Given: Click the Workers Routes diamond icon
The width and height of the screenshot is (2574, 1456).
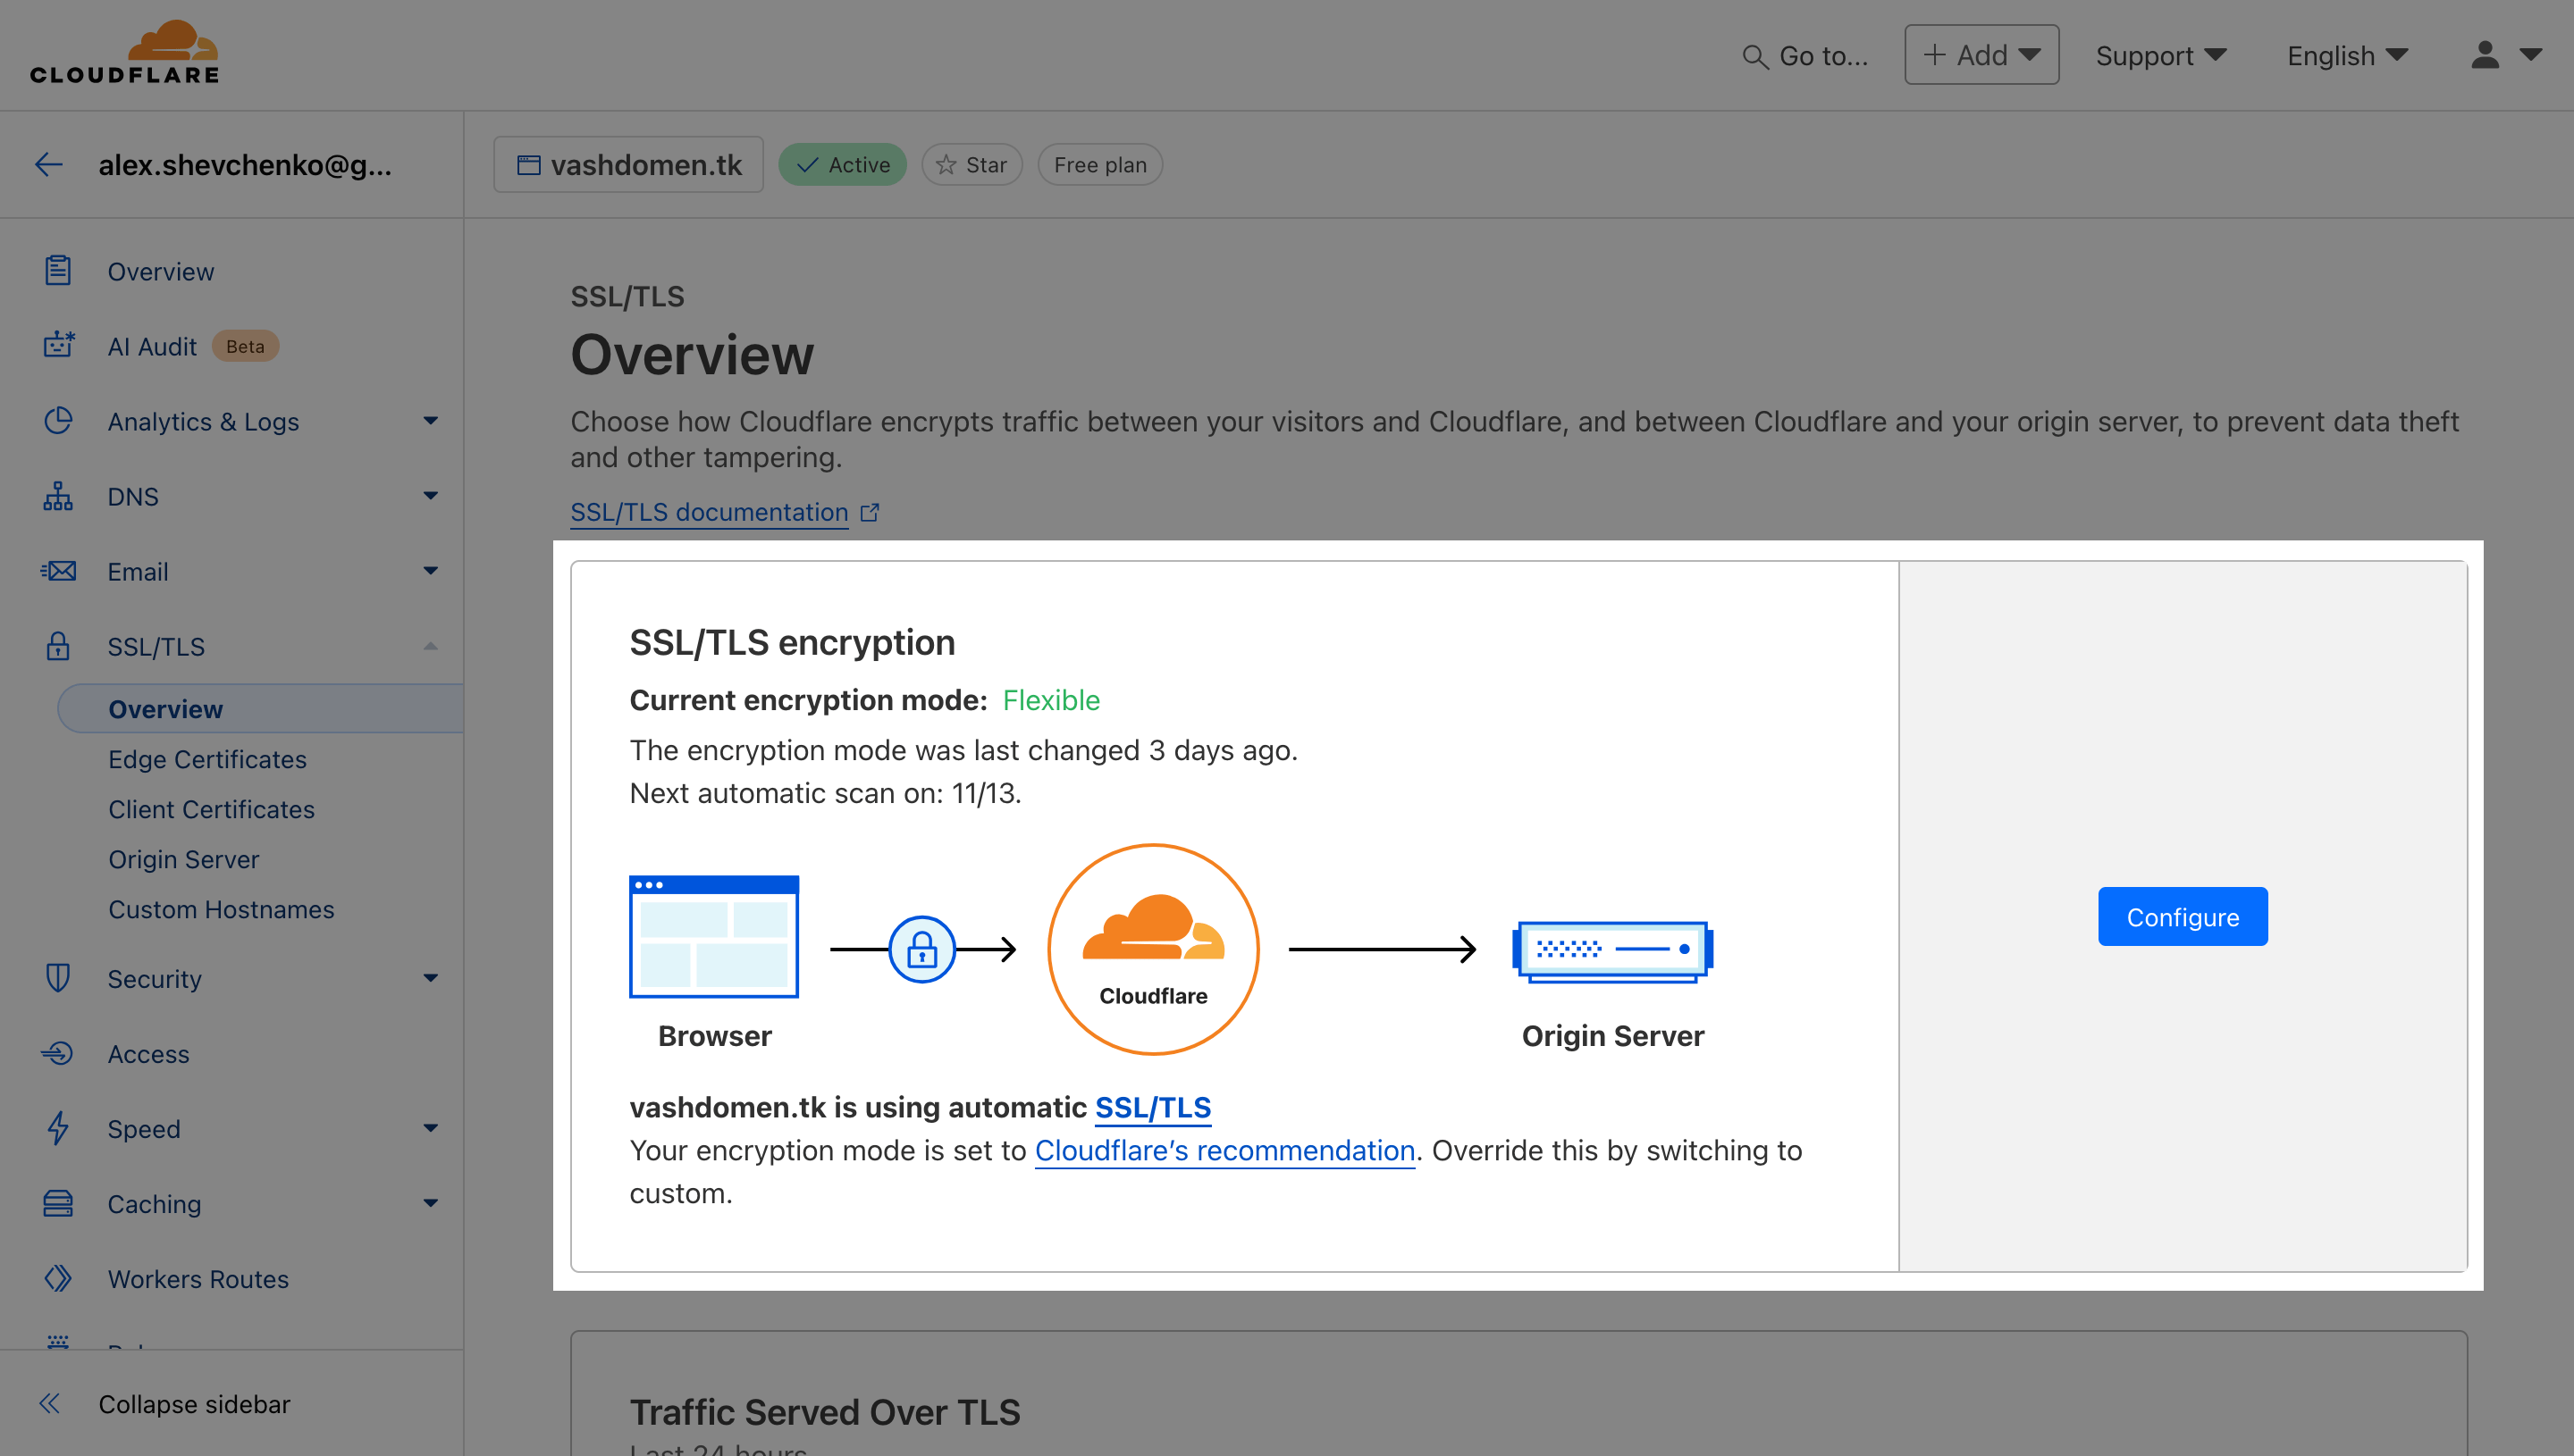Looking at the screenshot, I should click(x=58, y=1278).
